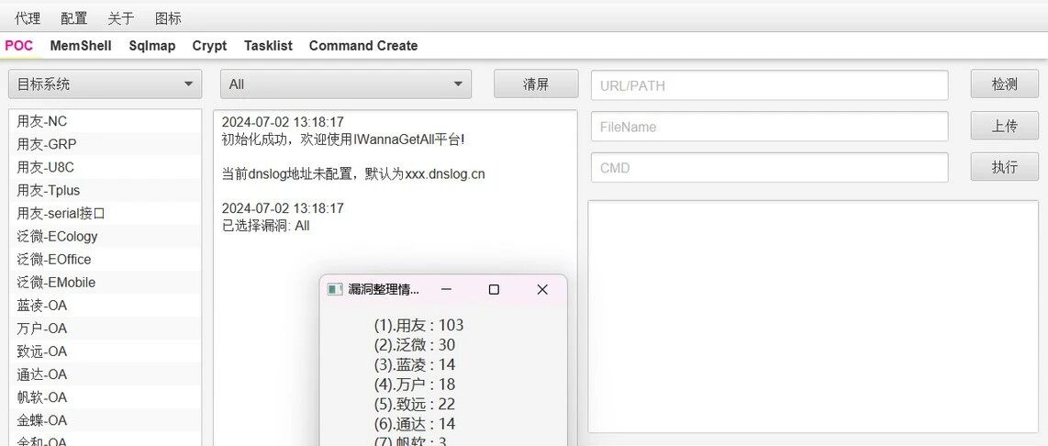The image size is (1048, 446).
Task: Select 通达-OA in the list
Action: (x=105, y=374)
